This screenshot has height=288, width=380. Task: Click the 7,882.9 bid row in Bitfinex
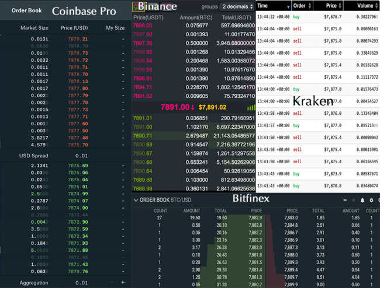point(254,217)
